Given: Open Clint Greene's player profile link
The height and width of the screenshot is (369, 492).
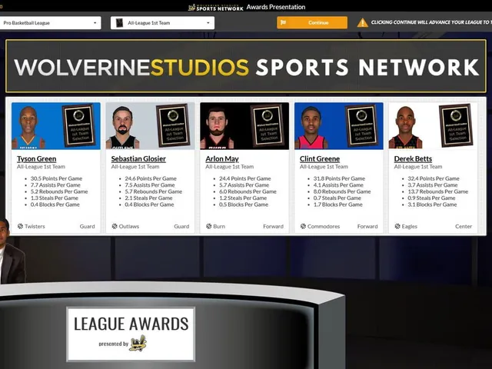Looking at the screenshot, I should click(x=320, y=159).
